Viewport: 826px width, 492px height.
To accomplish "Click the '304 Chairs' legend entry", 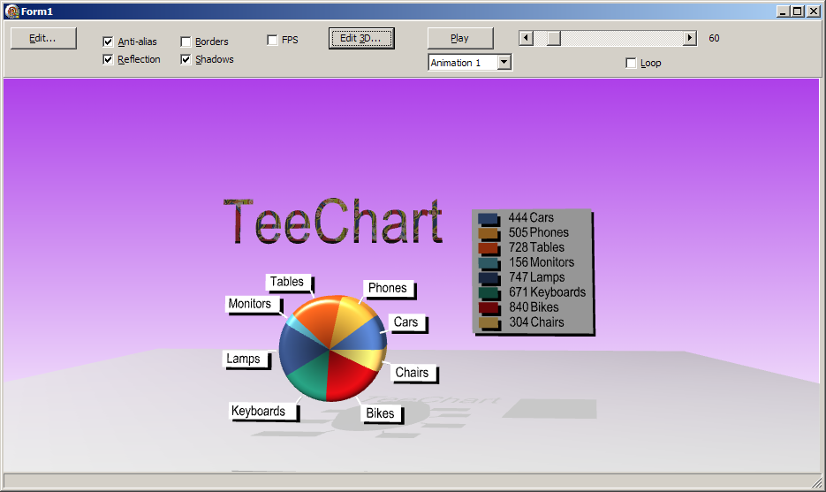I will [x=536, y=322].
